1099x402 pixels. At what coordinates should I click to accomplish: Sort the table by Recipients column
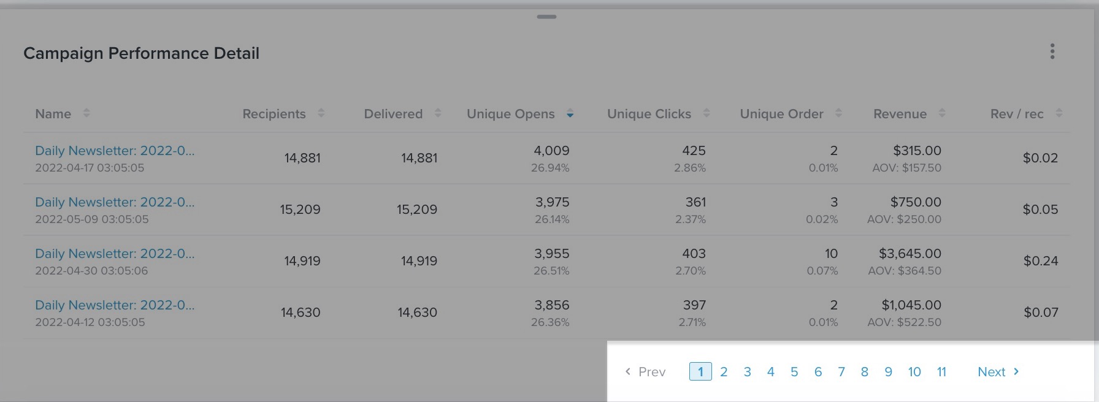[320, 113]
